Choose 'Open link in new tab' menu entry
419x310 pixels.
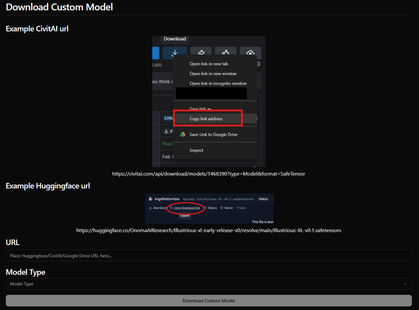(209, 64)
